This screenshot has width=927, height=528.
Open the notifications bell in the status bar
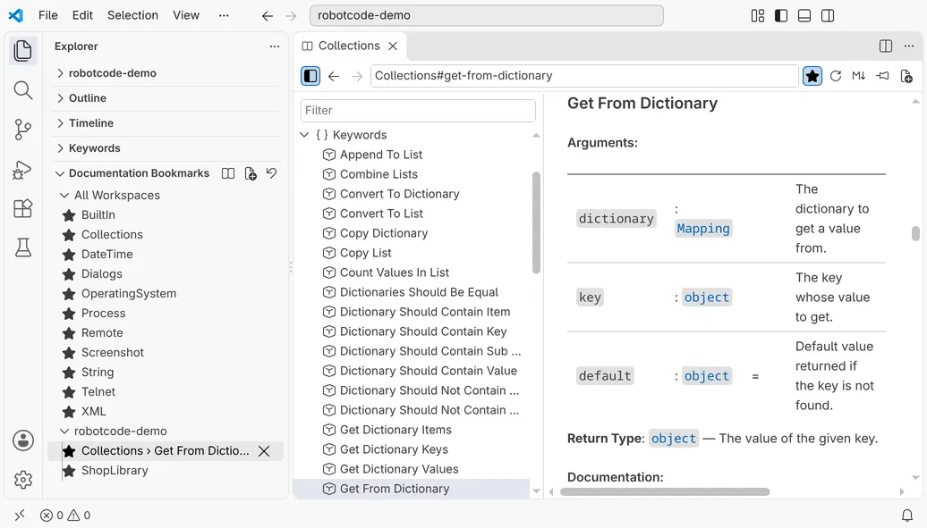click(907, 515)
